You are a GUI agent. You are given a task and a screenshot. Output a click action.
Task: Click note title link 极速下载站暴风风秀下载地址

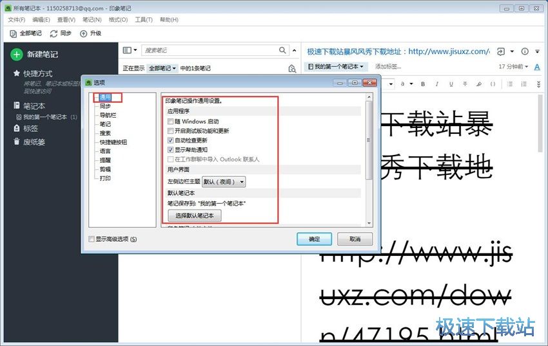(398, 51)
